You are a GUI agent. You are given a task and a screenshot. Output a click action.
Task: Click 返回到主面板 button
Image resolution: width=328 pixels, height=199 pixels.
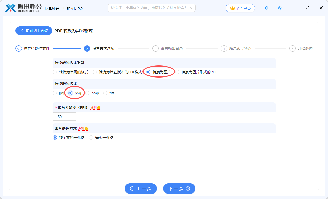pyautogui.click(x=34, y=31)
